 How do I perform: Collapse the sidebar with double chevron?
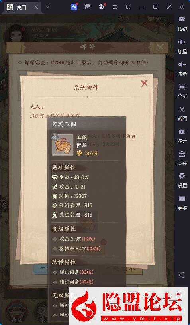182,7
